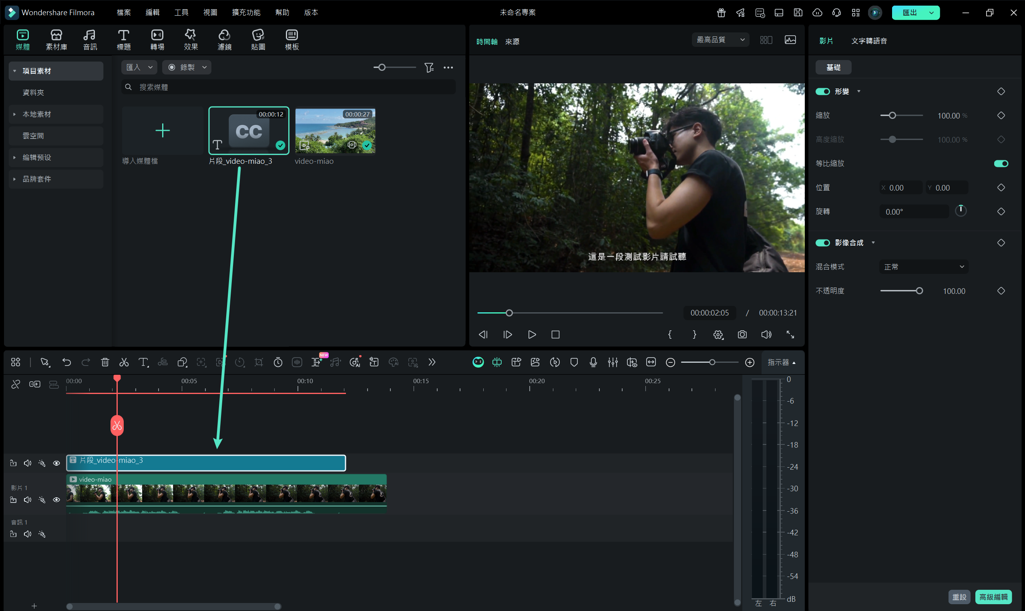This screenshot has width=1025, height=611.
Task: Click the 高級編輯 advanced edit button
Action: tap(993, 597)
